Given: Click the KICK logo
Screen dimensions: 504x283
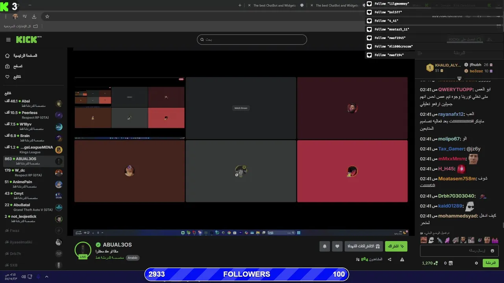Looking at the screenshot, I should [x=28, y=39].
